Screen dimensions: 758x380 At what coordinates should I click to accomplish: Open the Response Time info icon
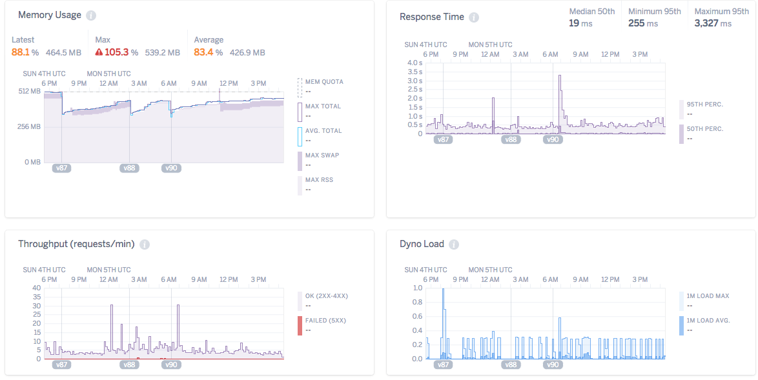pyautogui.click(x=474, y=17)
